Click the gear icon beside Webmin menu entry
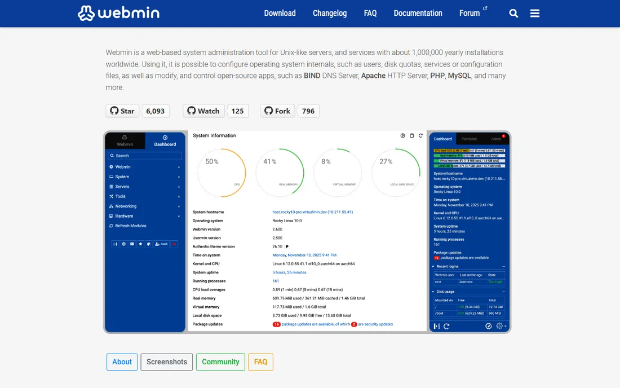Viewport: 620px width, 388px height. coord(111,167)
